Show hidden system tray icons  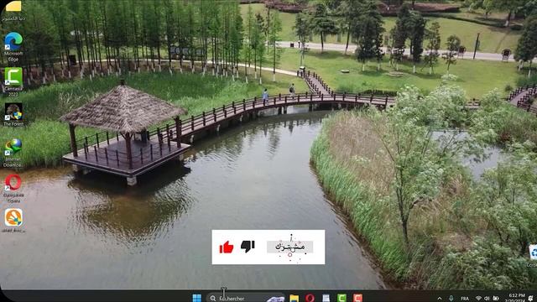pyautogui.click(x=440, y=299)
